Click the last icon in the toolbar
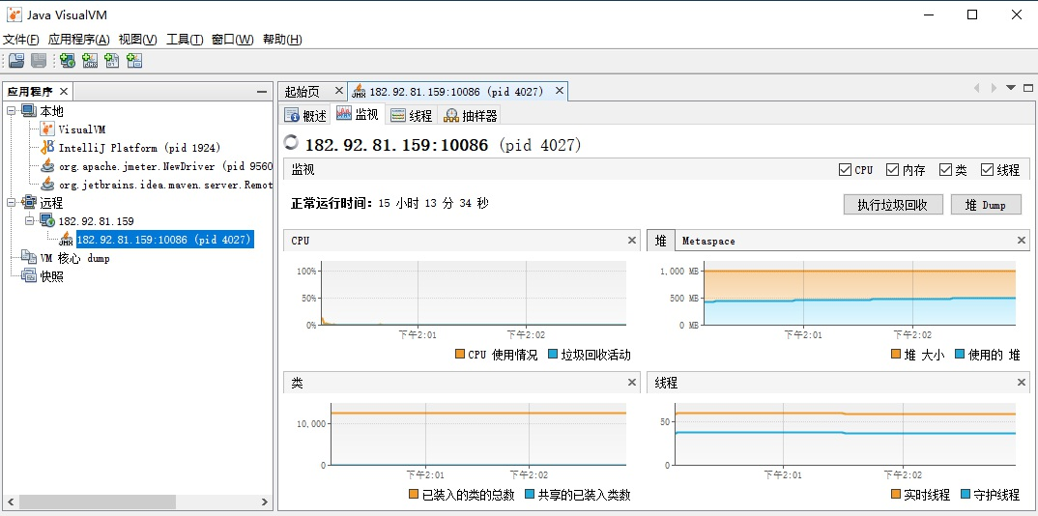This screenshot has width=1038, height=516. 134,61
